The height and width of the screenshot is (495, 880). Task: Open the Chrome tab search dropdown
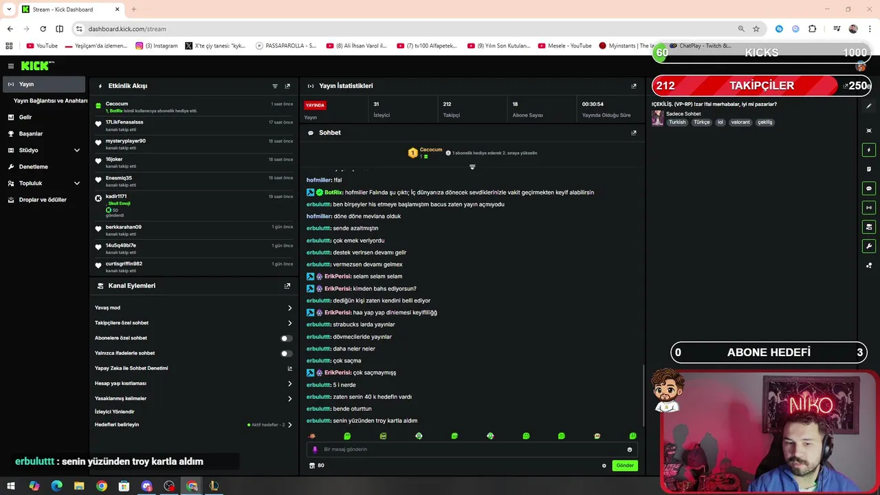9,10
